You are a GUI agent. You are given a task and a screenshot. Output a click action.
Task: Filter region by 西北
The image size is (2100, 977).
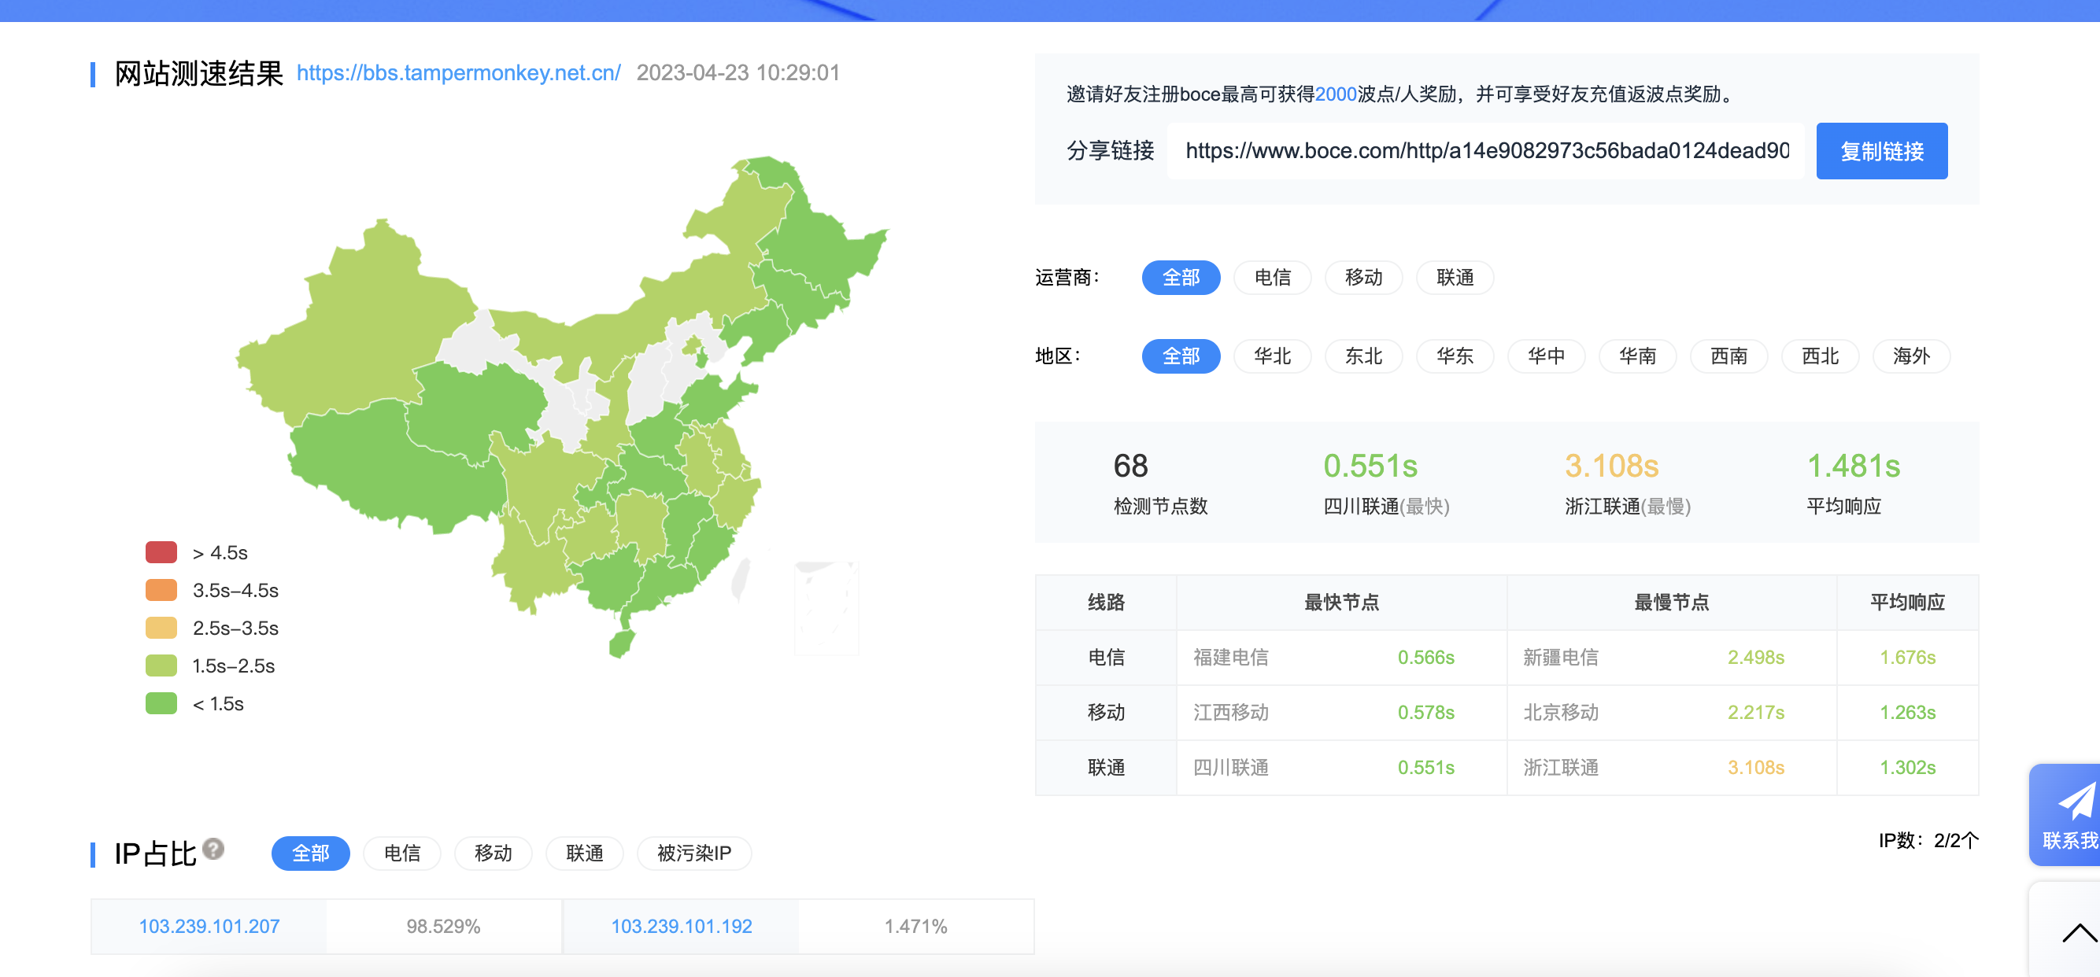pos(1820,356)
